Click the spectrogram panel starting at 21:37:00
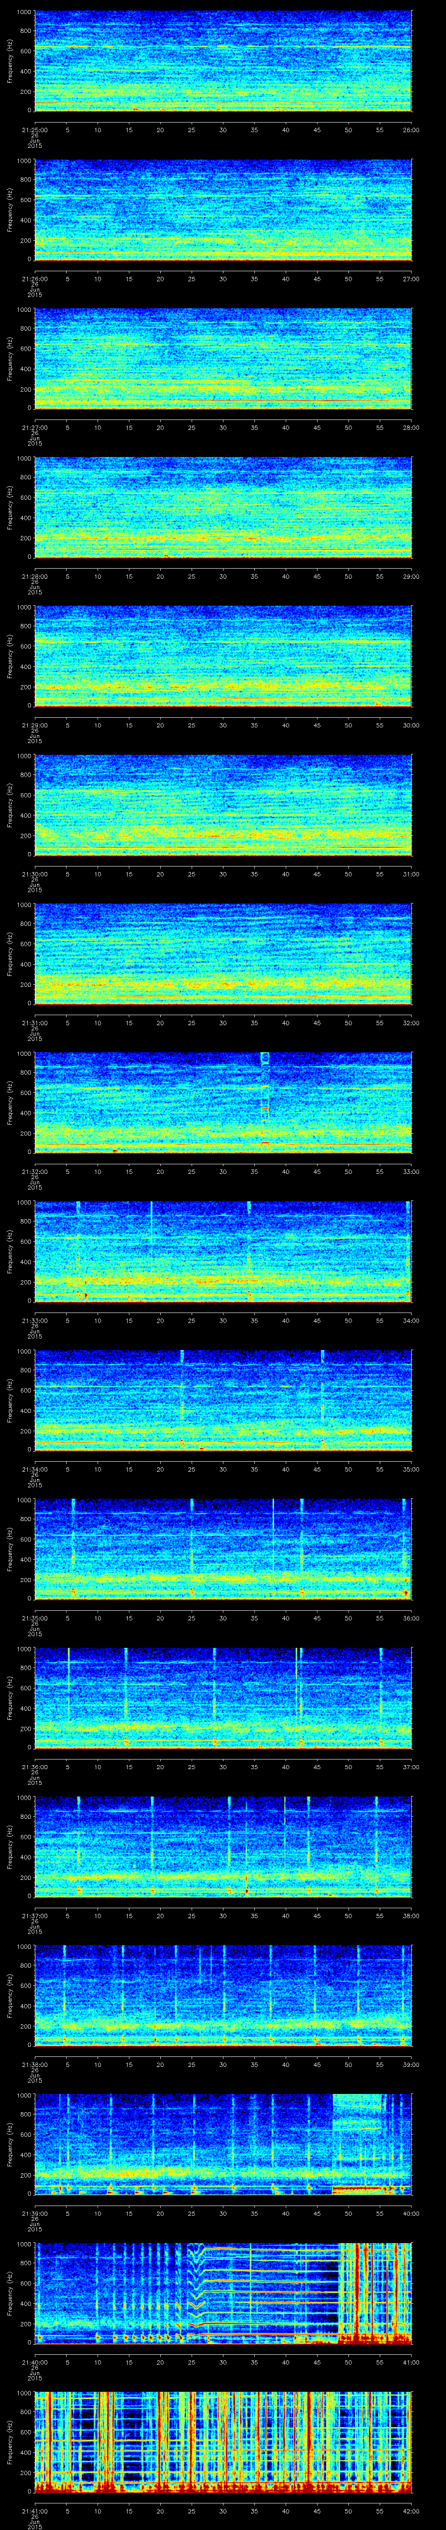 pos(223,1846)
